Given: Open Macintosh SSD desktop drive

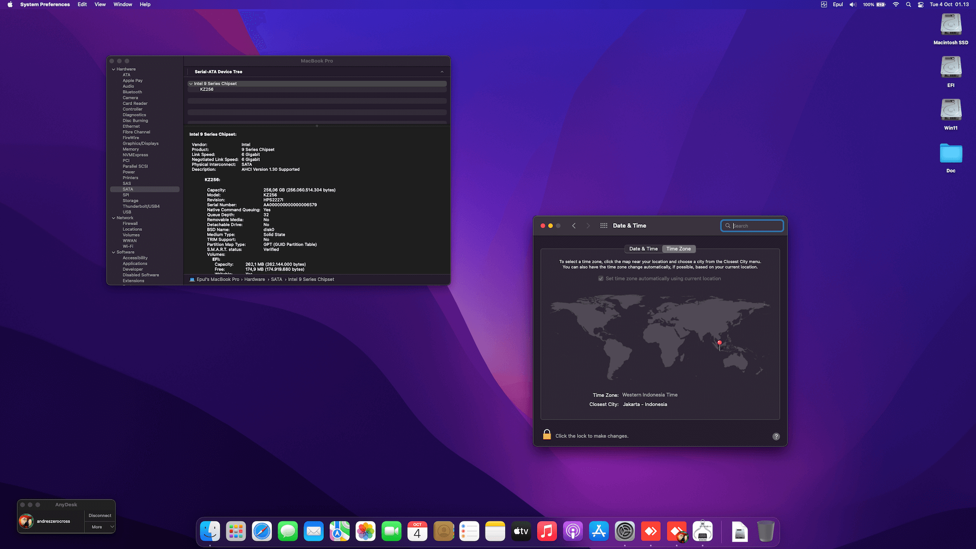Looking at the screenshot, I should click(x=951, y=29).
